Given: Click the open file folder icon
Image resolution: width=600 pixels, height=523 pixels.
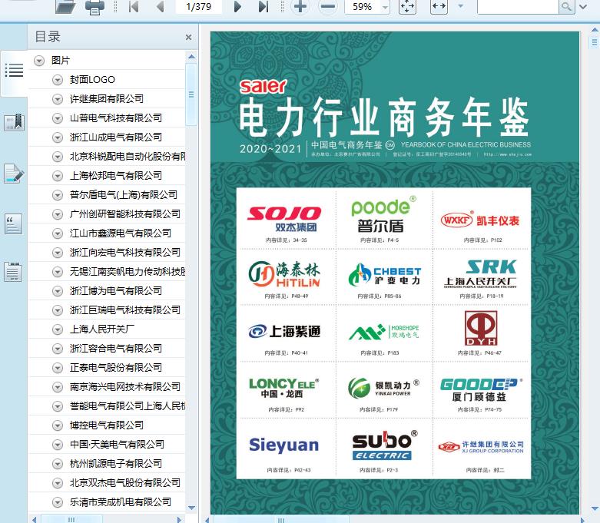Looking at the screenshot, I should 65,6.
